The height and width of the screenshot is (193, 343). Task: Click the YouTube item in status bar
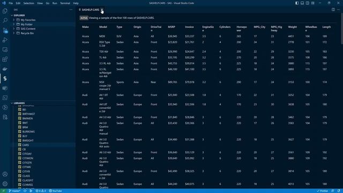tap(55, 191)
